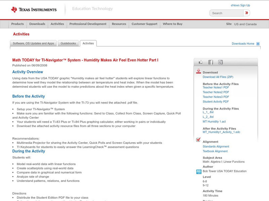This screenshot has height=201, width=269.
Task: Click 'Setup your TI-Navigator System' bullet
Action: [x=41, y=109]
